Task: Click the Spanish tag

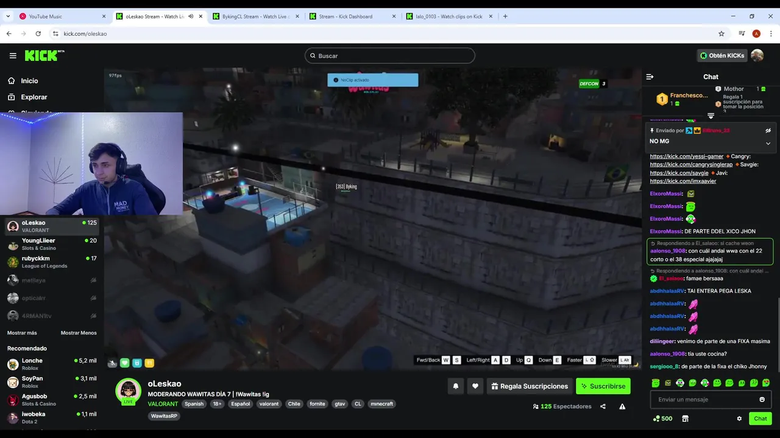Action: click(x=194, y=404)
